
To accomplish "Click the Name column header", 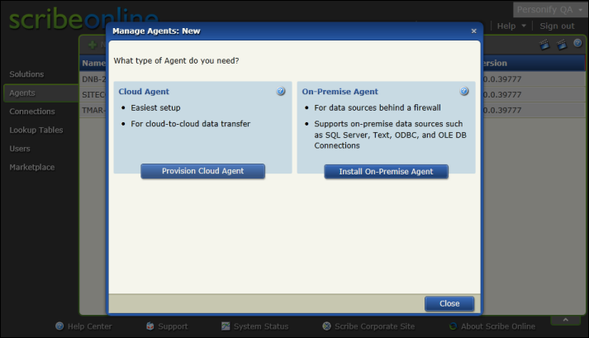I will click(93, 63).
